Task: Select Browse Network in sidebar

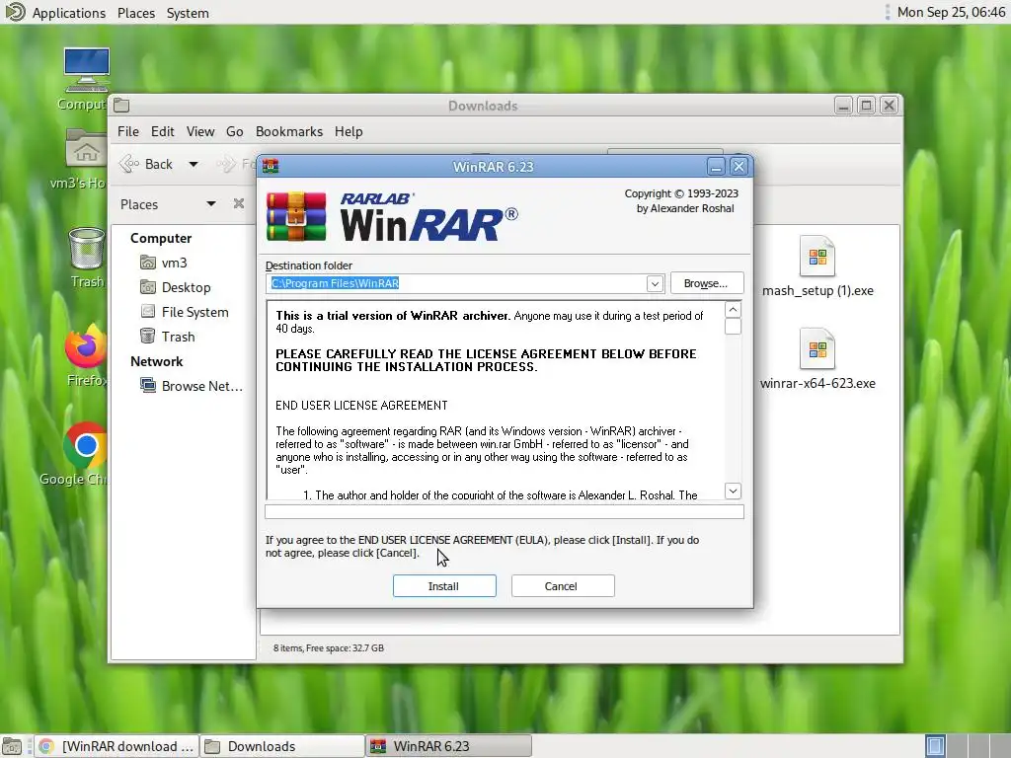Action: coord(193,386)
